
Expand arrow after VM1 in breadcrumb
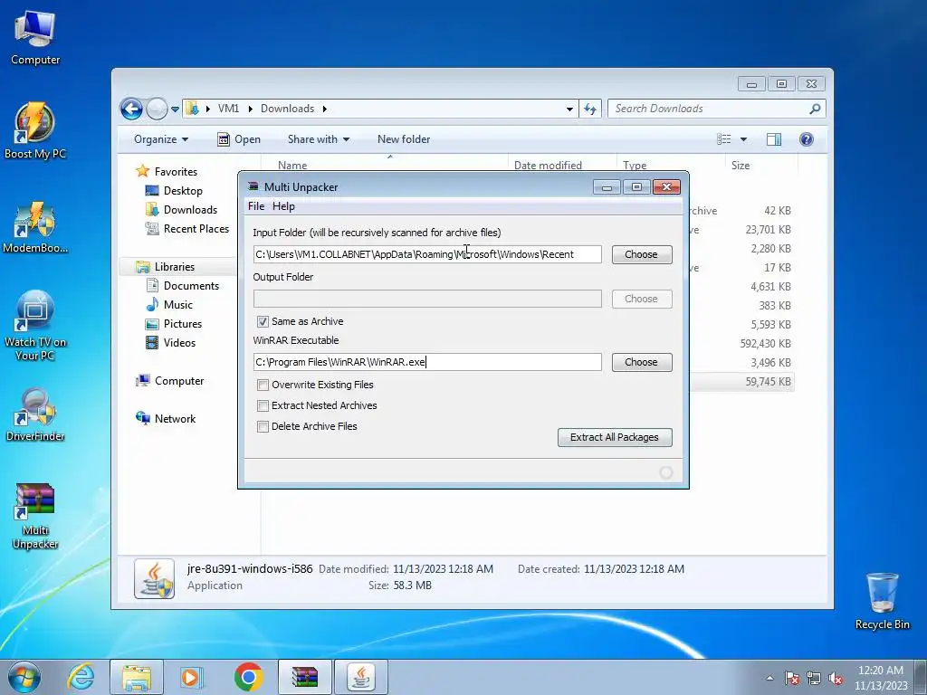coord(250,109)
